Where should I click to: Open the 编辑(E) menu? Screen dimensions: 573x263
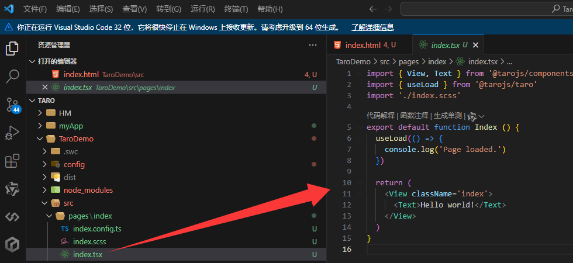click(x=68, y=9)
